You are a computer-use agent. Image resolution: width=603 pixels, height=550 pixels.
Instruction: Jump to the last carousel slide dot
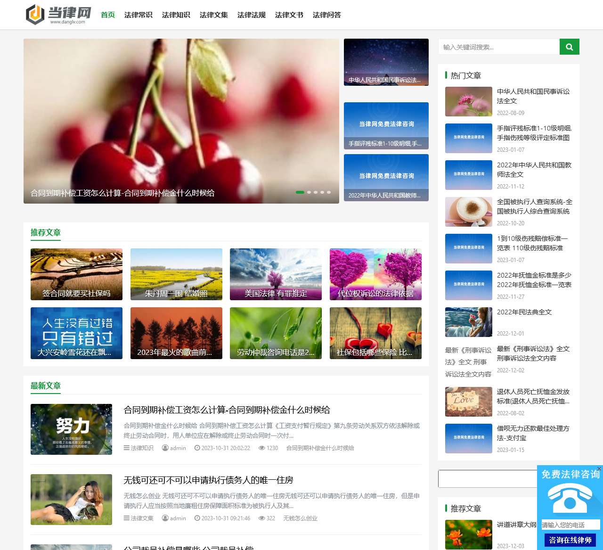pyautogui.click(x=329, y=192)
